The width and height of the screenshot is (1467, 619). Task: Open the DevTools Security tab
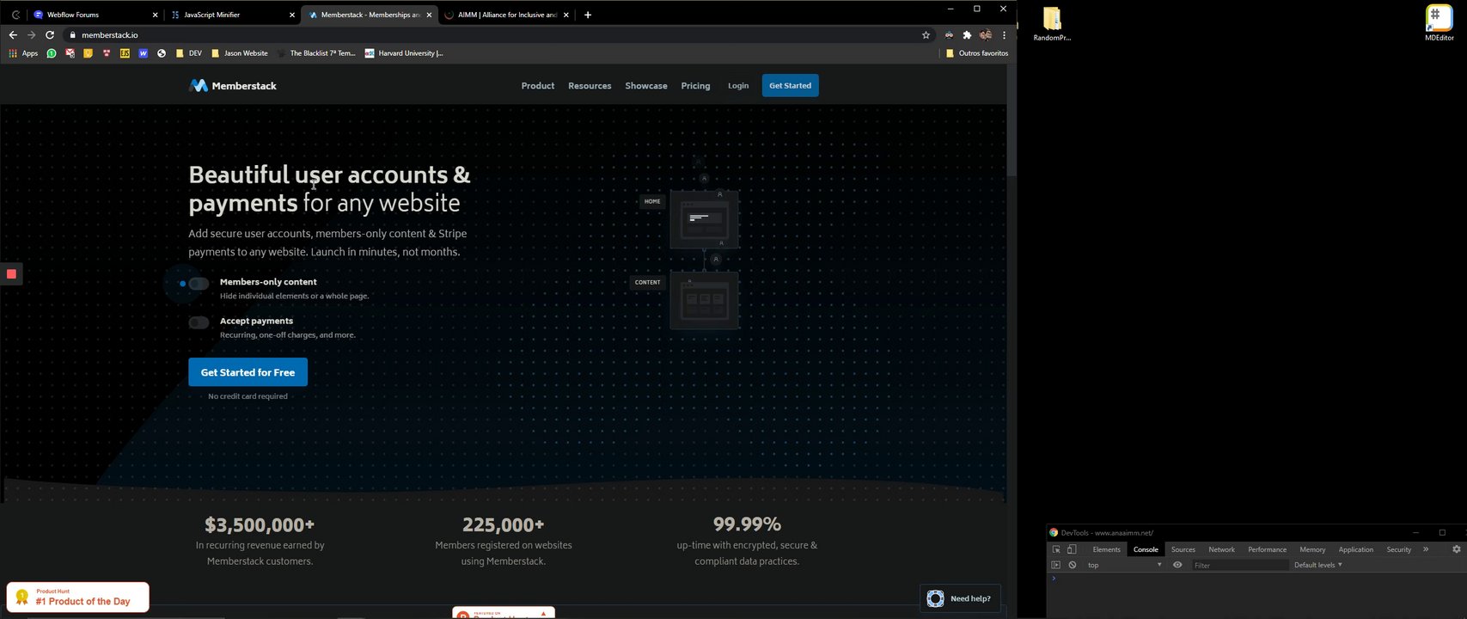[x=1399, y=549]
